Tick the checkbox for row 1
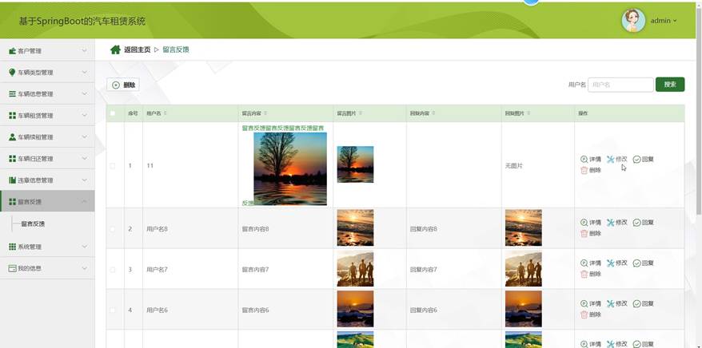This screenshot has height=348, width=702. pos(113,166)
